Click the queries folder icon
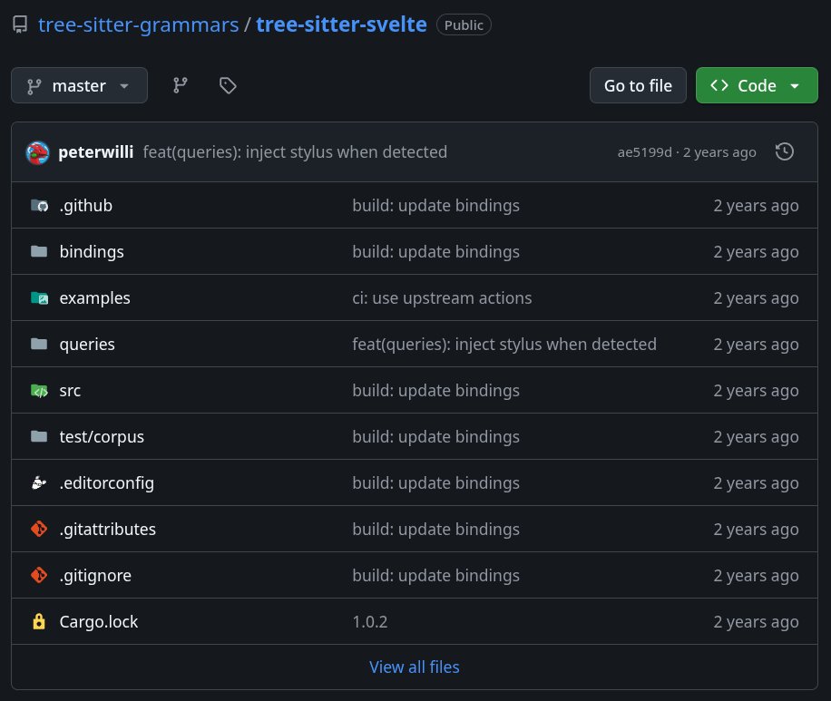 [x=39, y=344]
